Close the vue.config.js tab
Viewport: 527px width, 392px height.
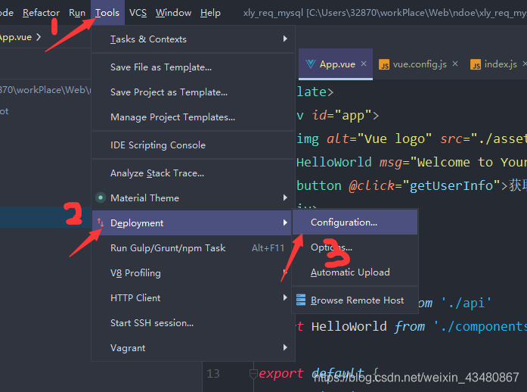click(x=455, y=64)
